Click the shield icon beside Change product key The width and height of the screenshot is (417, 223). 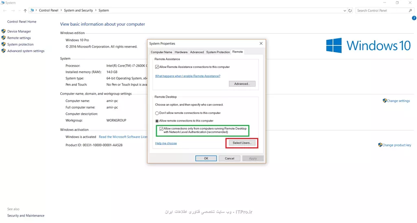click(380, 145)
